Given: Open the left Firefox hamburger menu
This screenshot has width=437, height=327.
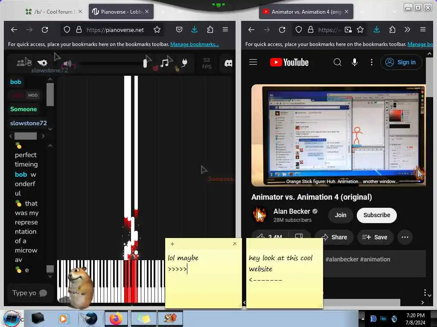Looking at the screenshot, I should [x=225, y=29].
